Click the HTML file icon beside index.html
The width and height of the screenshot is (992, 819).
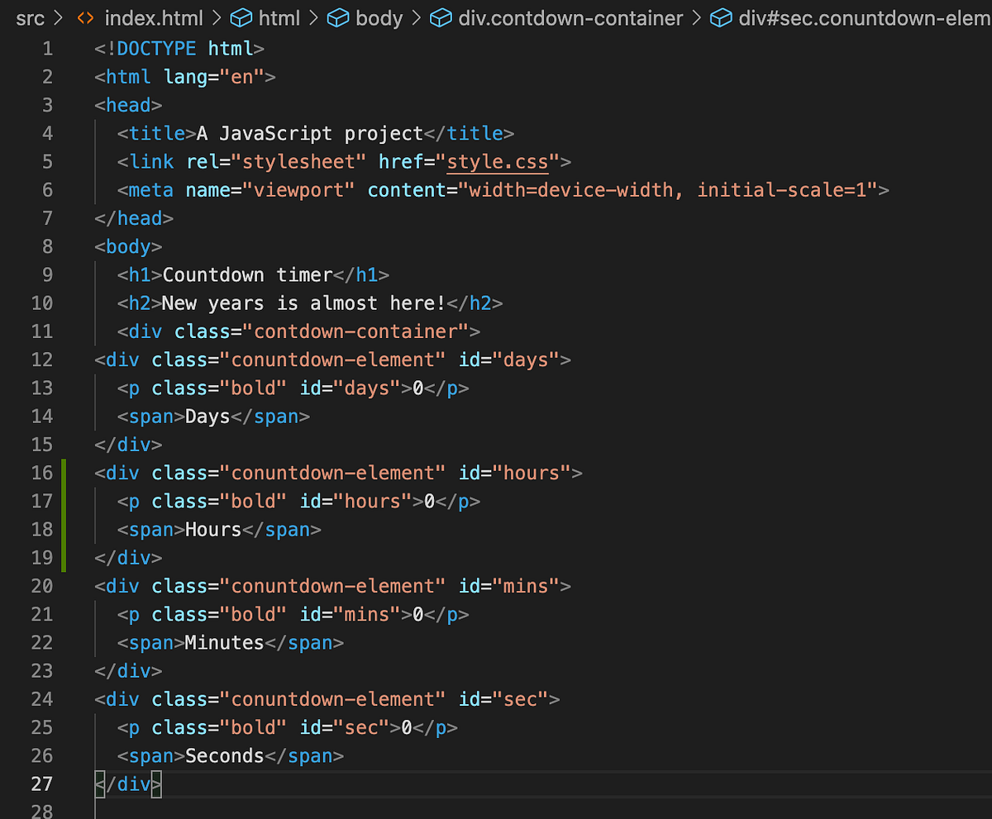(86, 17)
